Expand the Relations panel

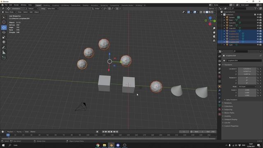[228, 103]
